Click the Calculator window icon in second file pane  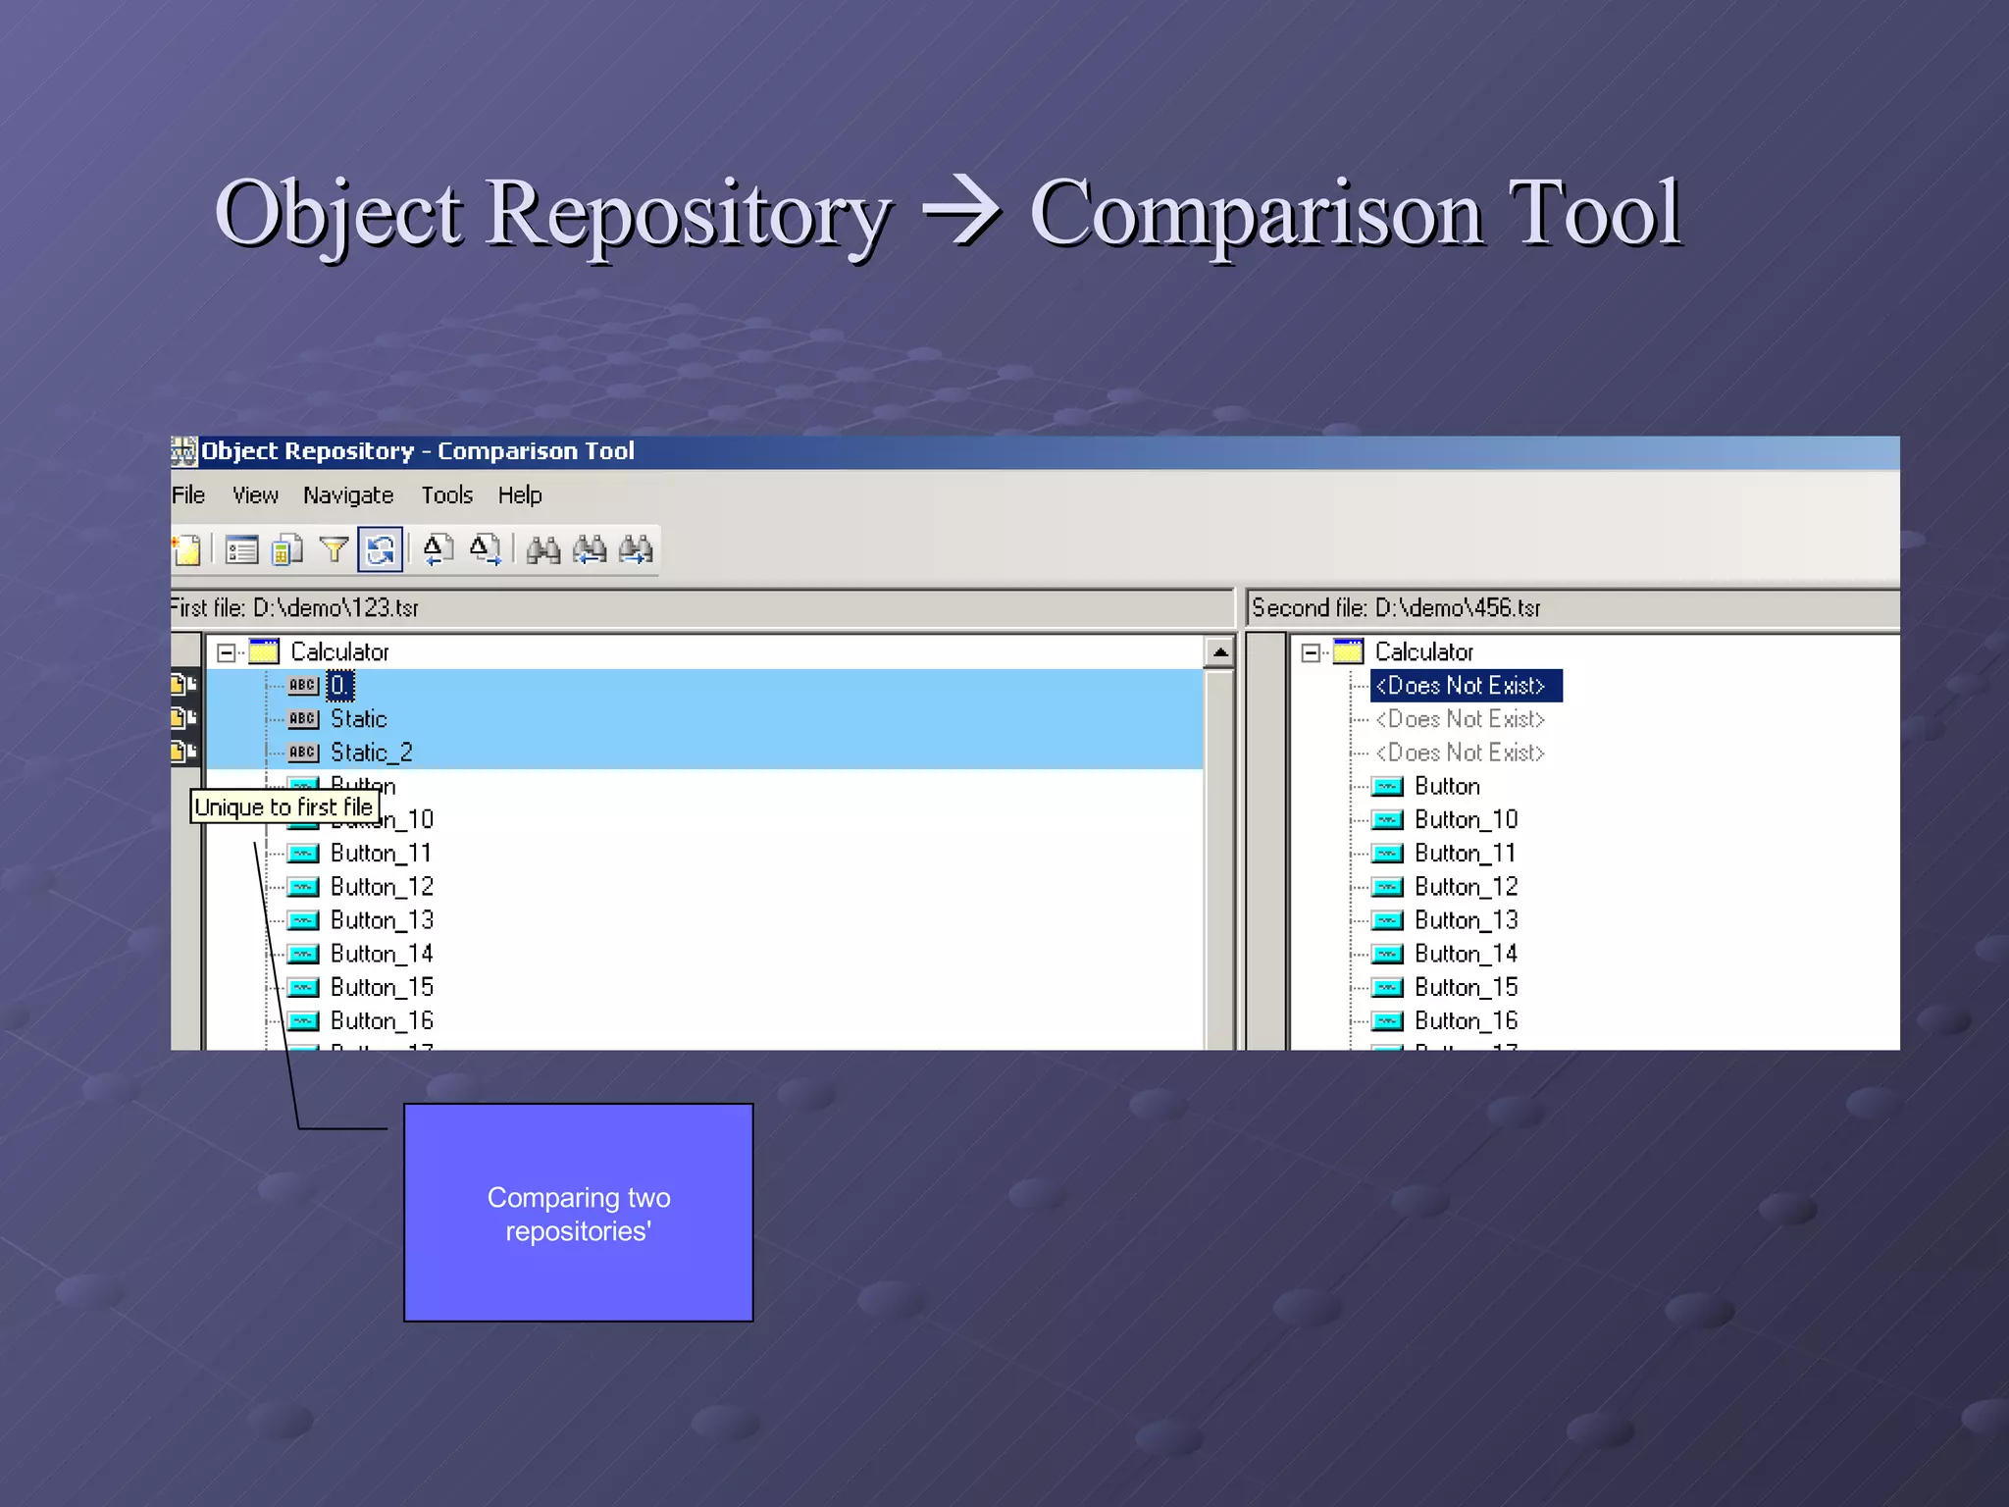coord(1348,651)
